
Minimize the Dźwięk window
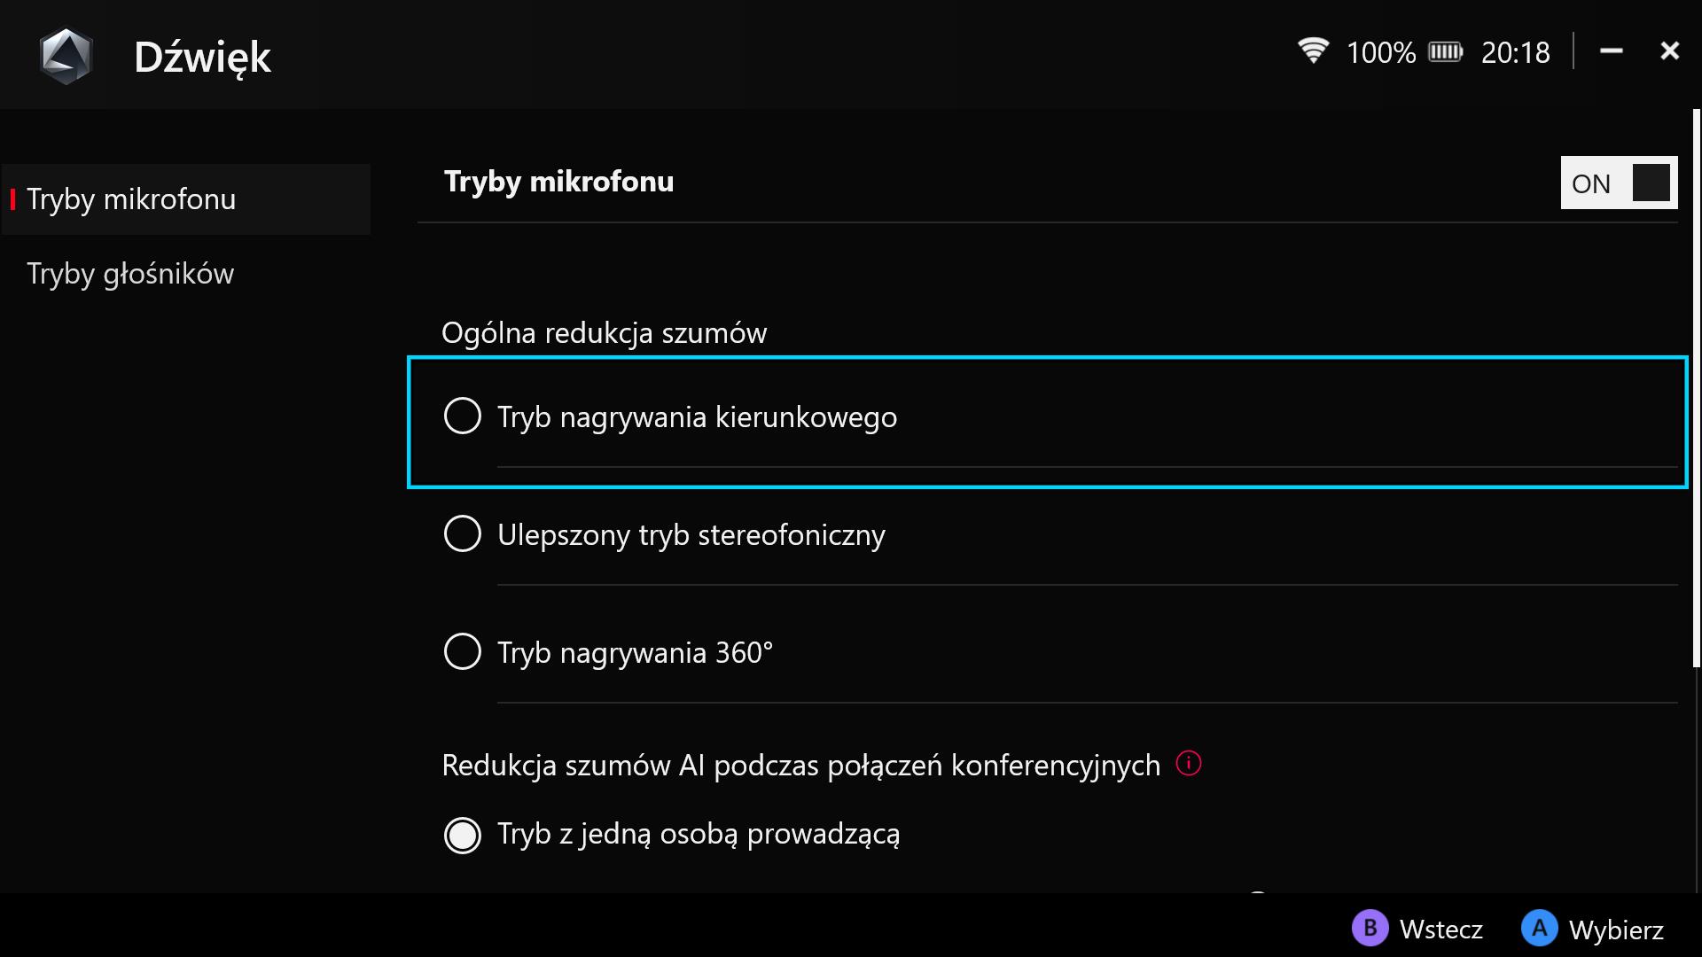click(1611, 51)
